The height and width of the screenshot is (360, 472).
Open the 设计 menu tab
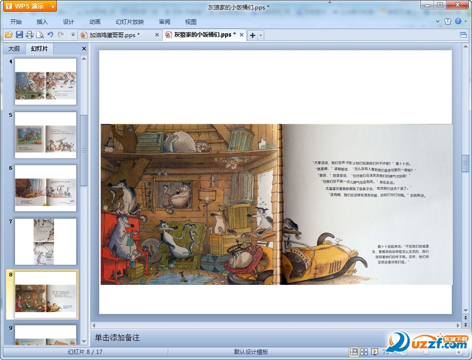68,22
